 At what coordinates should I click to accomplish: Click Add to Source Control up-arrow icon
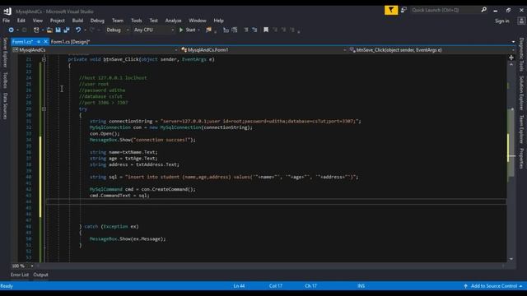pos(465,286)
